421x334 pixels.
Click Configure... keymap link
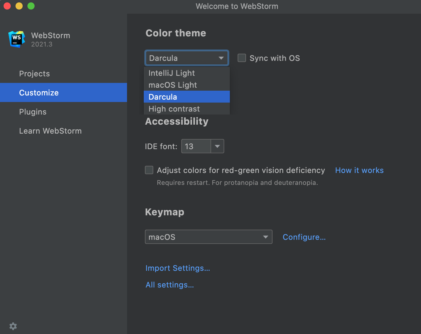pos(304,237)
